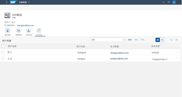Open the table settings icon
The width and height of the screenshot is (182, 97).
point(176,40)
